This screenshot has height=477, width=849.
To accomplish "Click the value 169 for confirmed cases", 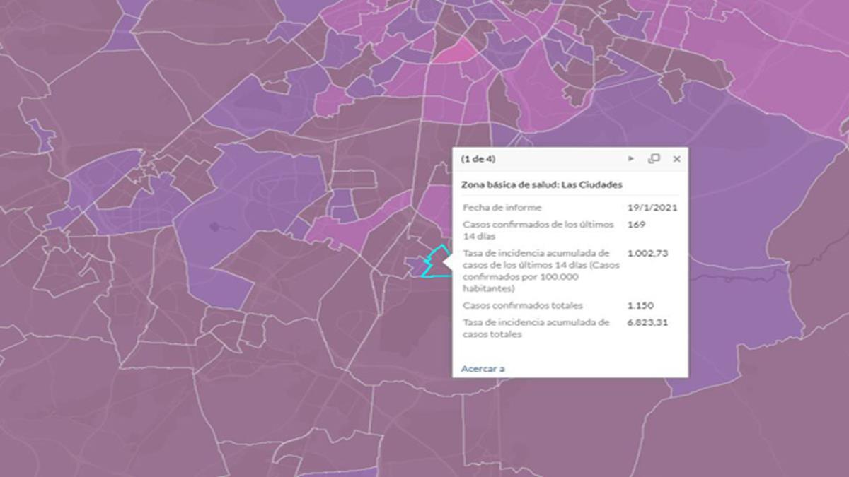I will click(x=635, y=225).
